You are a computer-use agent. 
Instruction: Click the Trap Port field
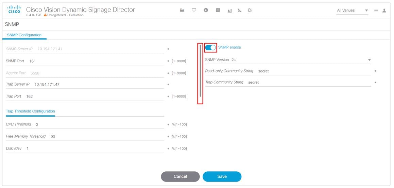tap(85, 97)
